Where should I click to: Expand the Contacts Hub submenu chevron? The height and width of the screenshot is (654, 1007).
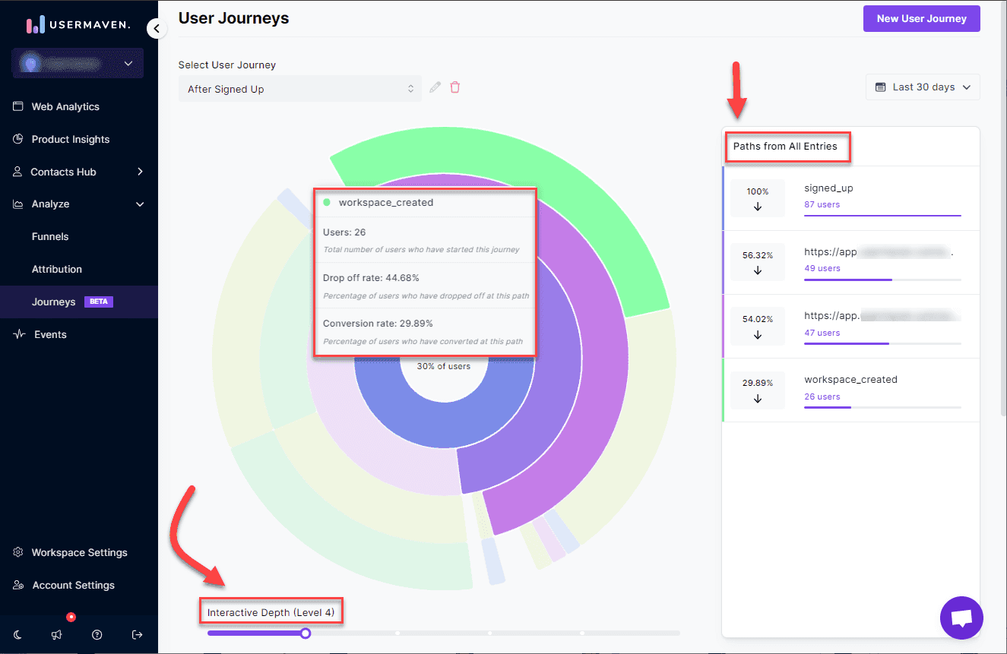(140, 172)
